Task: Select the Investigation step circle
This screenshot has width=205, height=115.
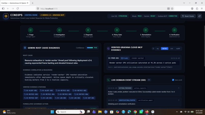Action: (59, 30)
